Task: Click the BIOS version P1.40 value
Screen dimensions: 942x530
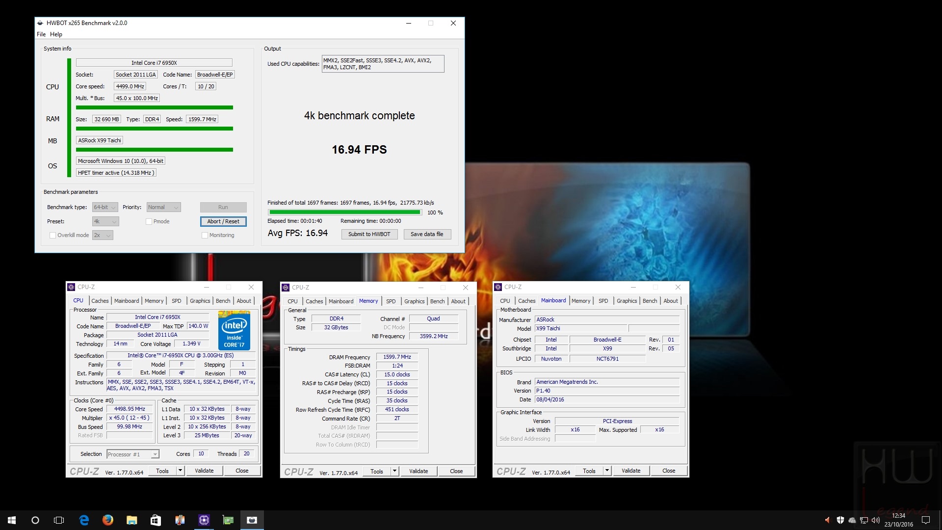Action: (607, 391)
